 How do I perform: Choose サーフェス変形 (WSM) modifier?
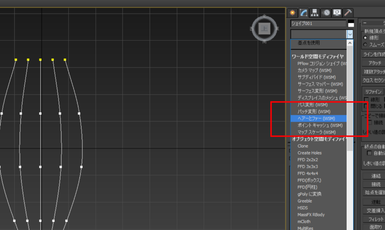click(x=319, y=91)
